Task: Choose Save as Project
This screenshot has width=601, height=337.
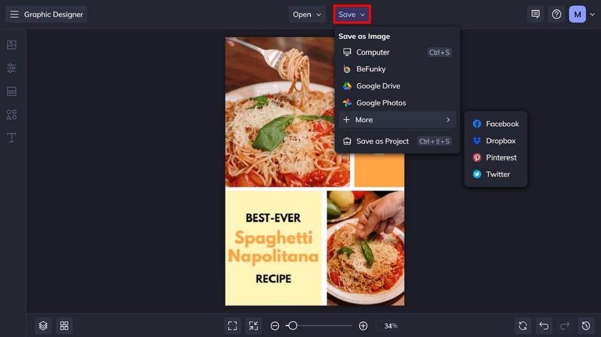Action: click(397, 141)
